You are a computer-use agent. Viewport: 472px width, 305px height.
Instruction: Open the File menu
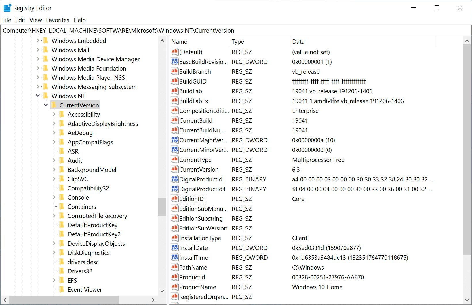tap(7, 20)
